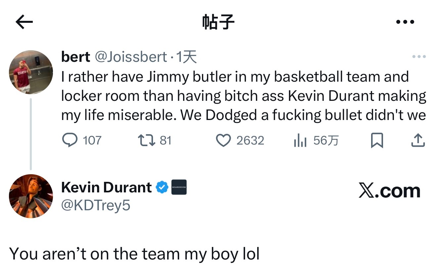Viewport: 437px width, 280px height.
Task: Tap the bert display name
Action: click(x=75, y=57)
